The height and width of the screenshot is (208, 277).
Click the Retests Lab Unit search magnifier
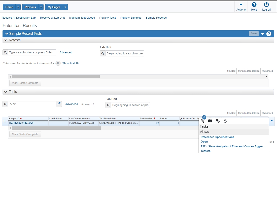coord(103,53)
